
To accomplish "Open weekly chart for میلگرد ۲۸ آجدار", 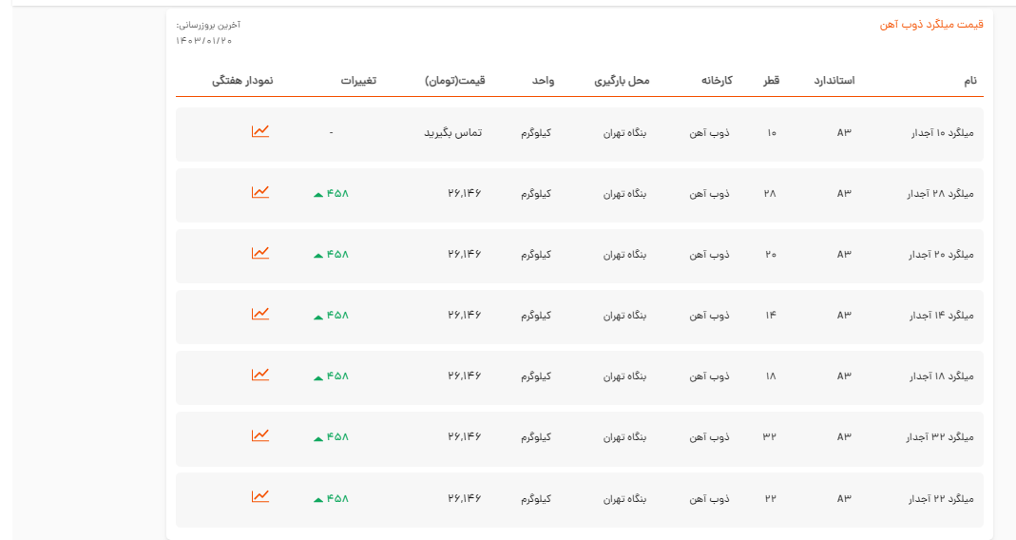I will click(x=260, y=192).
